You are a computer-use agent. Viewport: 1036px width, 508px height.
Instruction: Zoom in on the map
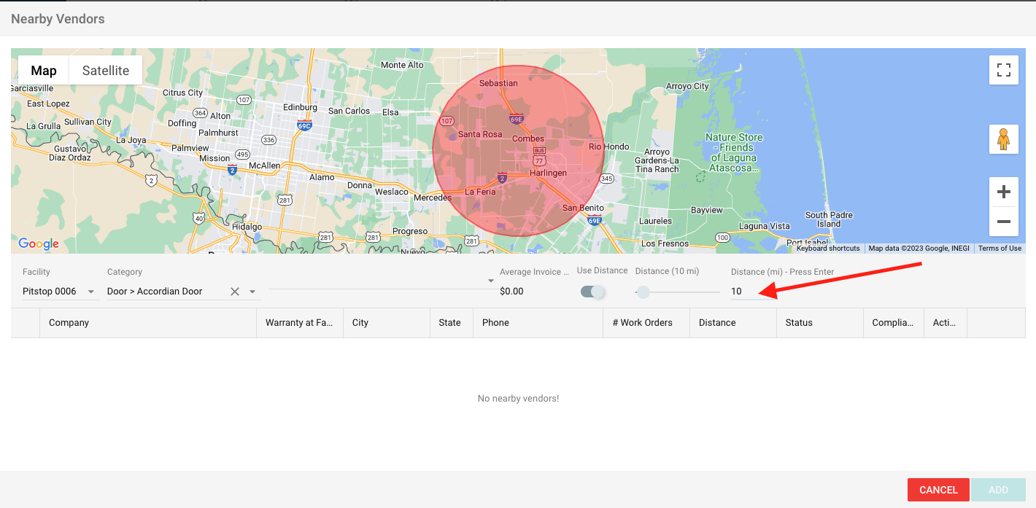tap(1004, 192)
